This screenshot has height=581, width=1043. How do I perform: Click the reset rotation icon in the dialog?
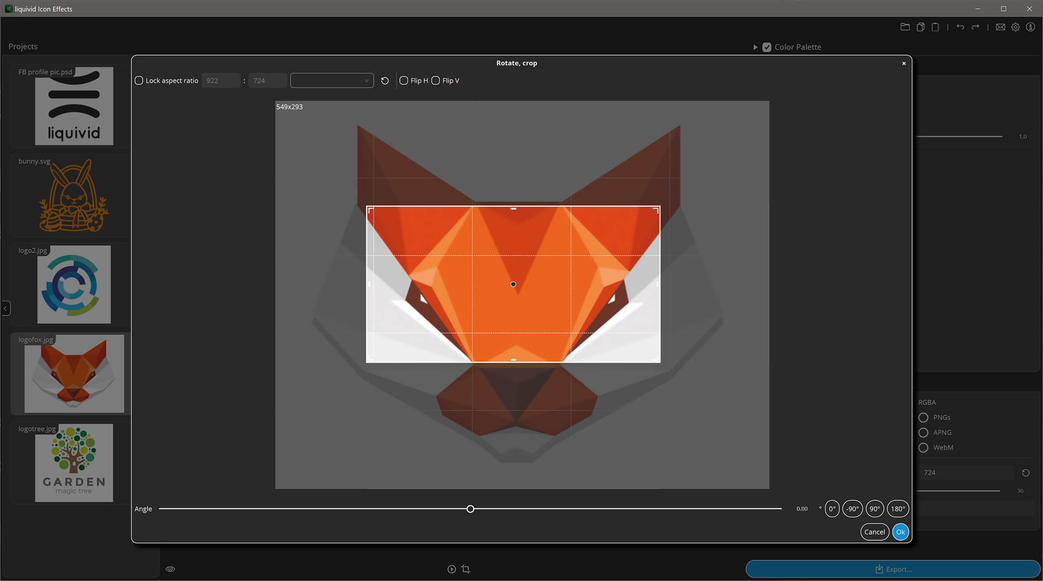(x=385, y=80)
